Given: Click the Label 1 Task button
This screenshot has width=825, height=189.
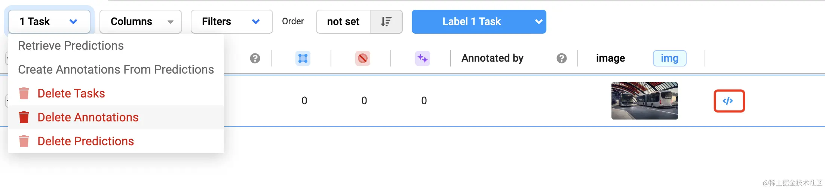Looking at the screenshot, I should pyautogui.click(x=472, y=22).
